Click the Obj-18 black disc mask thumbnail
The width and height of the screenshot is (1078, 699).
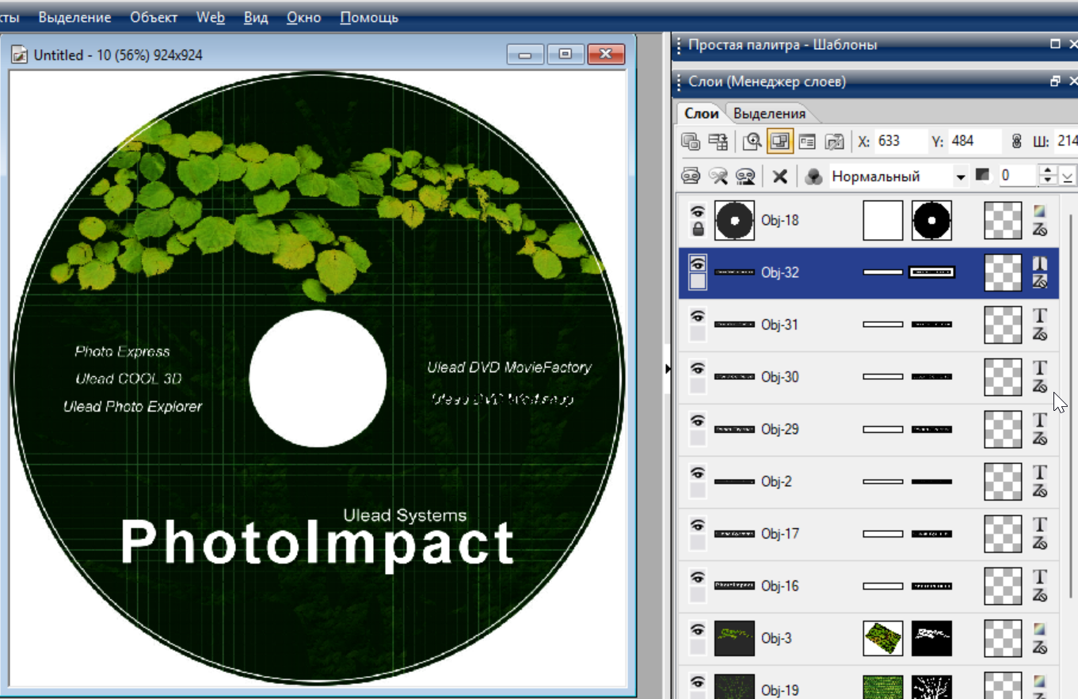click(x=931, y=220)
